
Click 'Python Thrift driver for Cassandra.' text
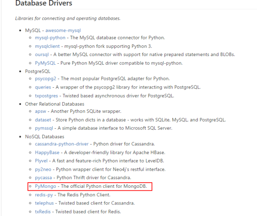(94, 178)
